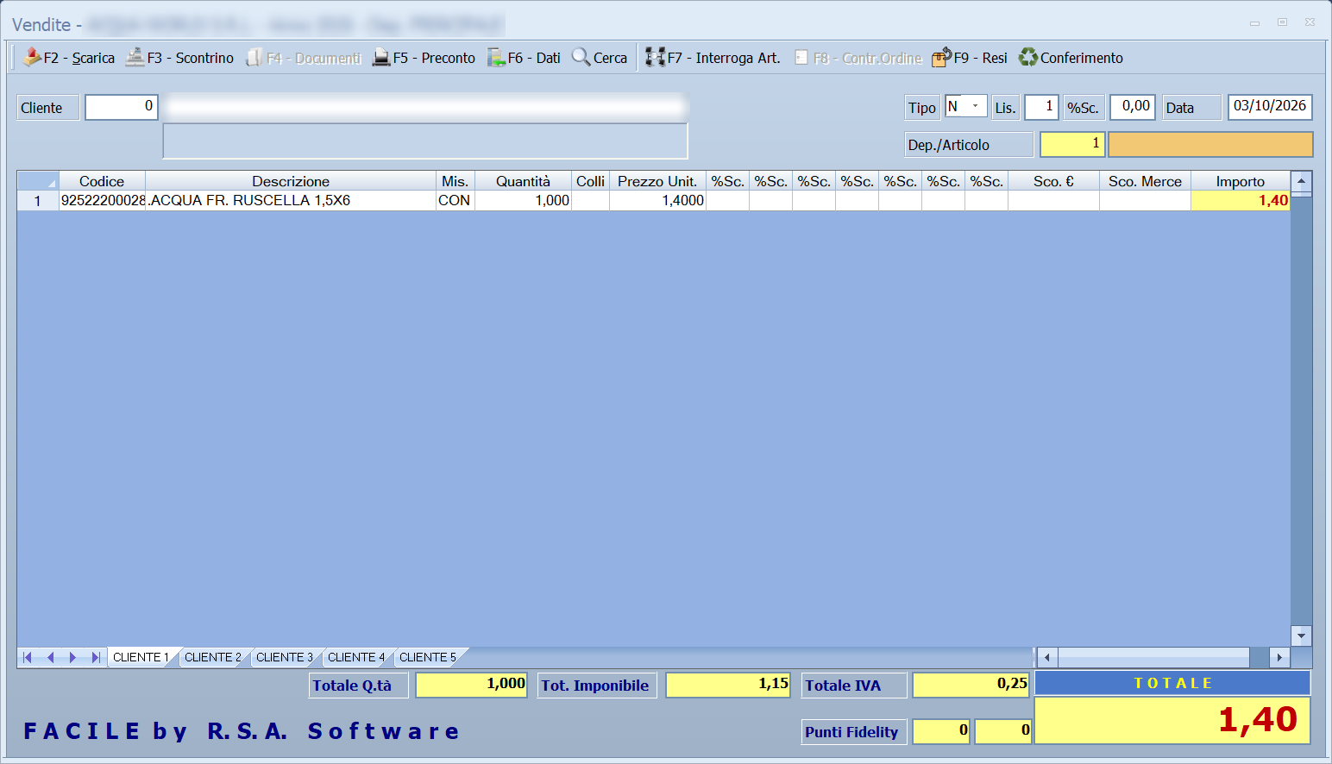Screen dimensions: 1332x764
Task: Open the CLIENTE 5 tab
Action: click(x=428, y=657)
